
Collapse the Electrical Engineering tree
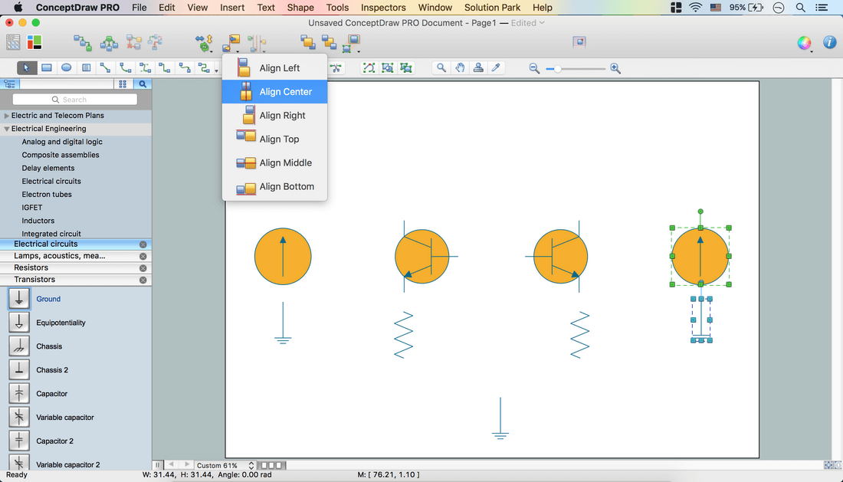pyautogui.click(x=7, y=129)
